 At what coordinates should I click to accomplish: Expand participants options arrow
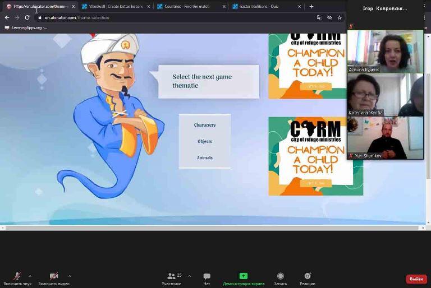coord(189,276)
